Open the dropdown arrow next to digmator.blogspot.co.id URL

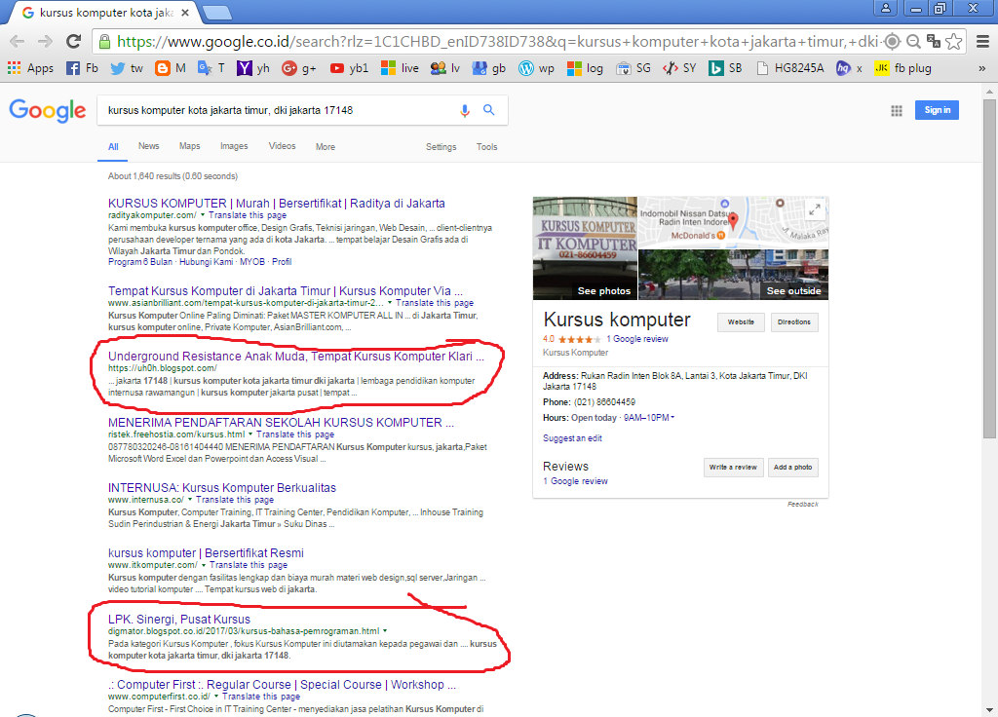[385, 631]
